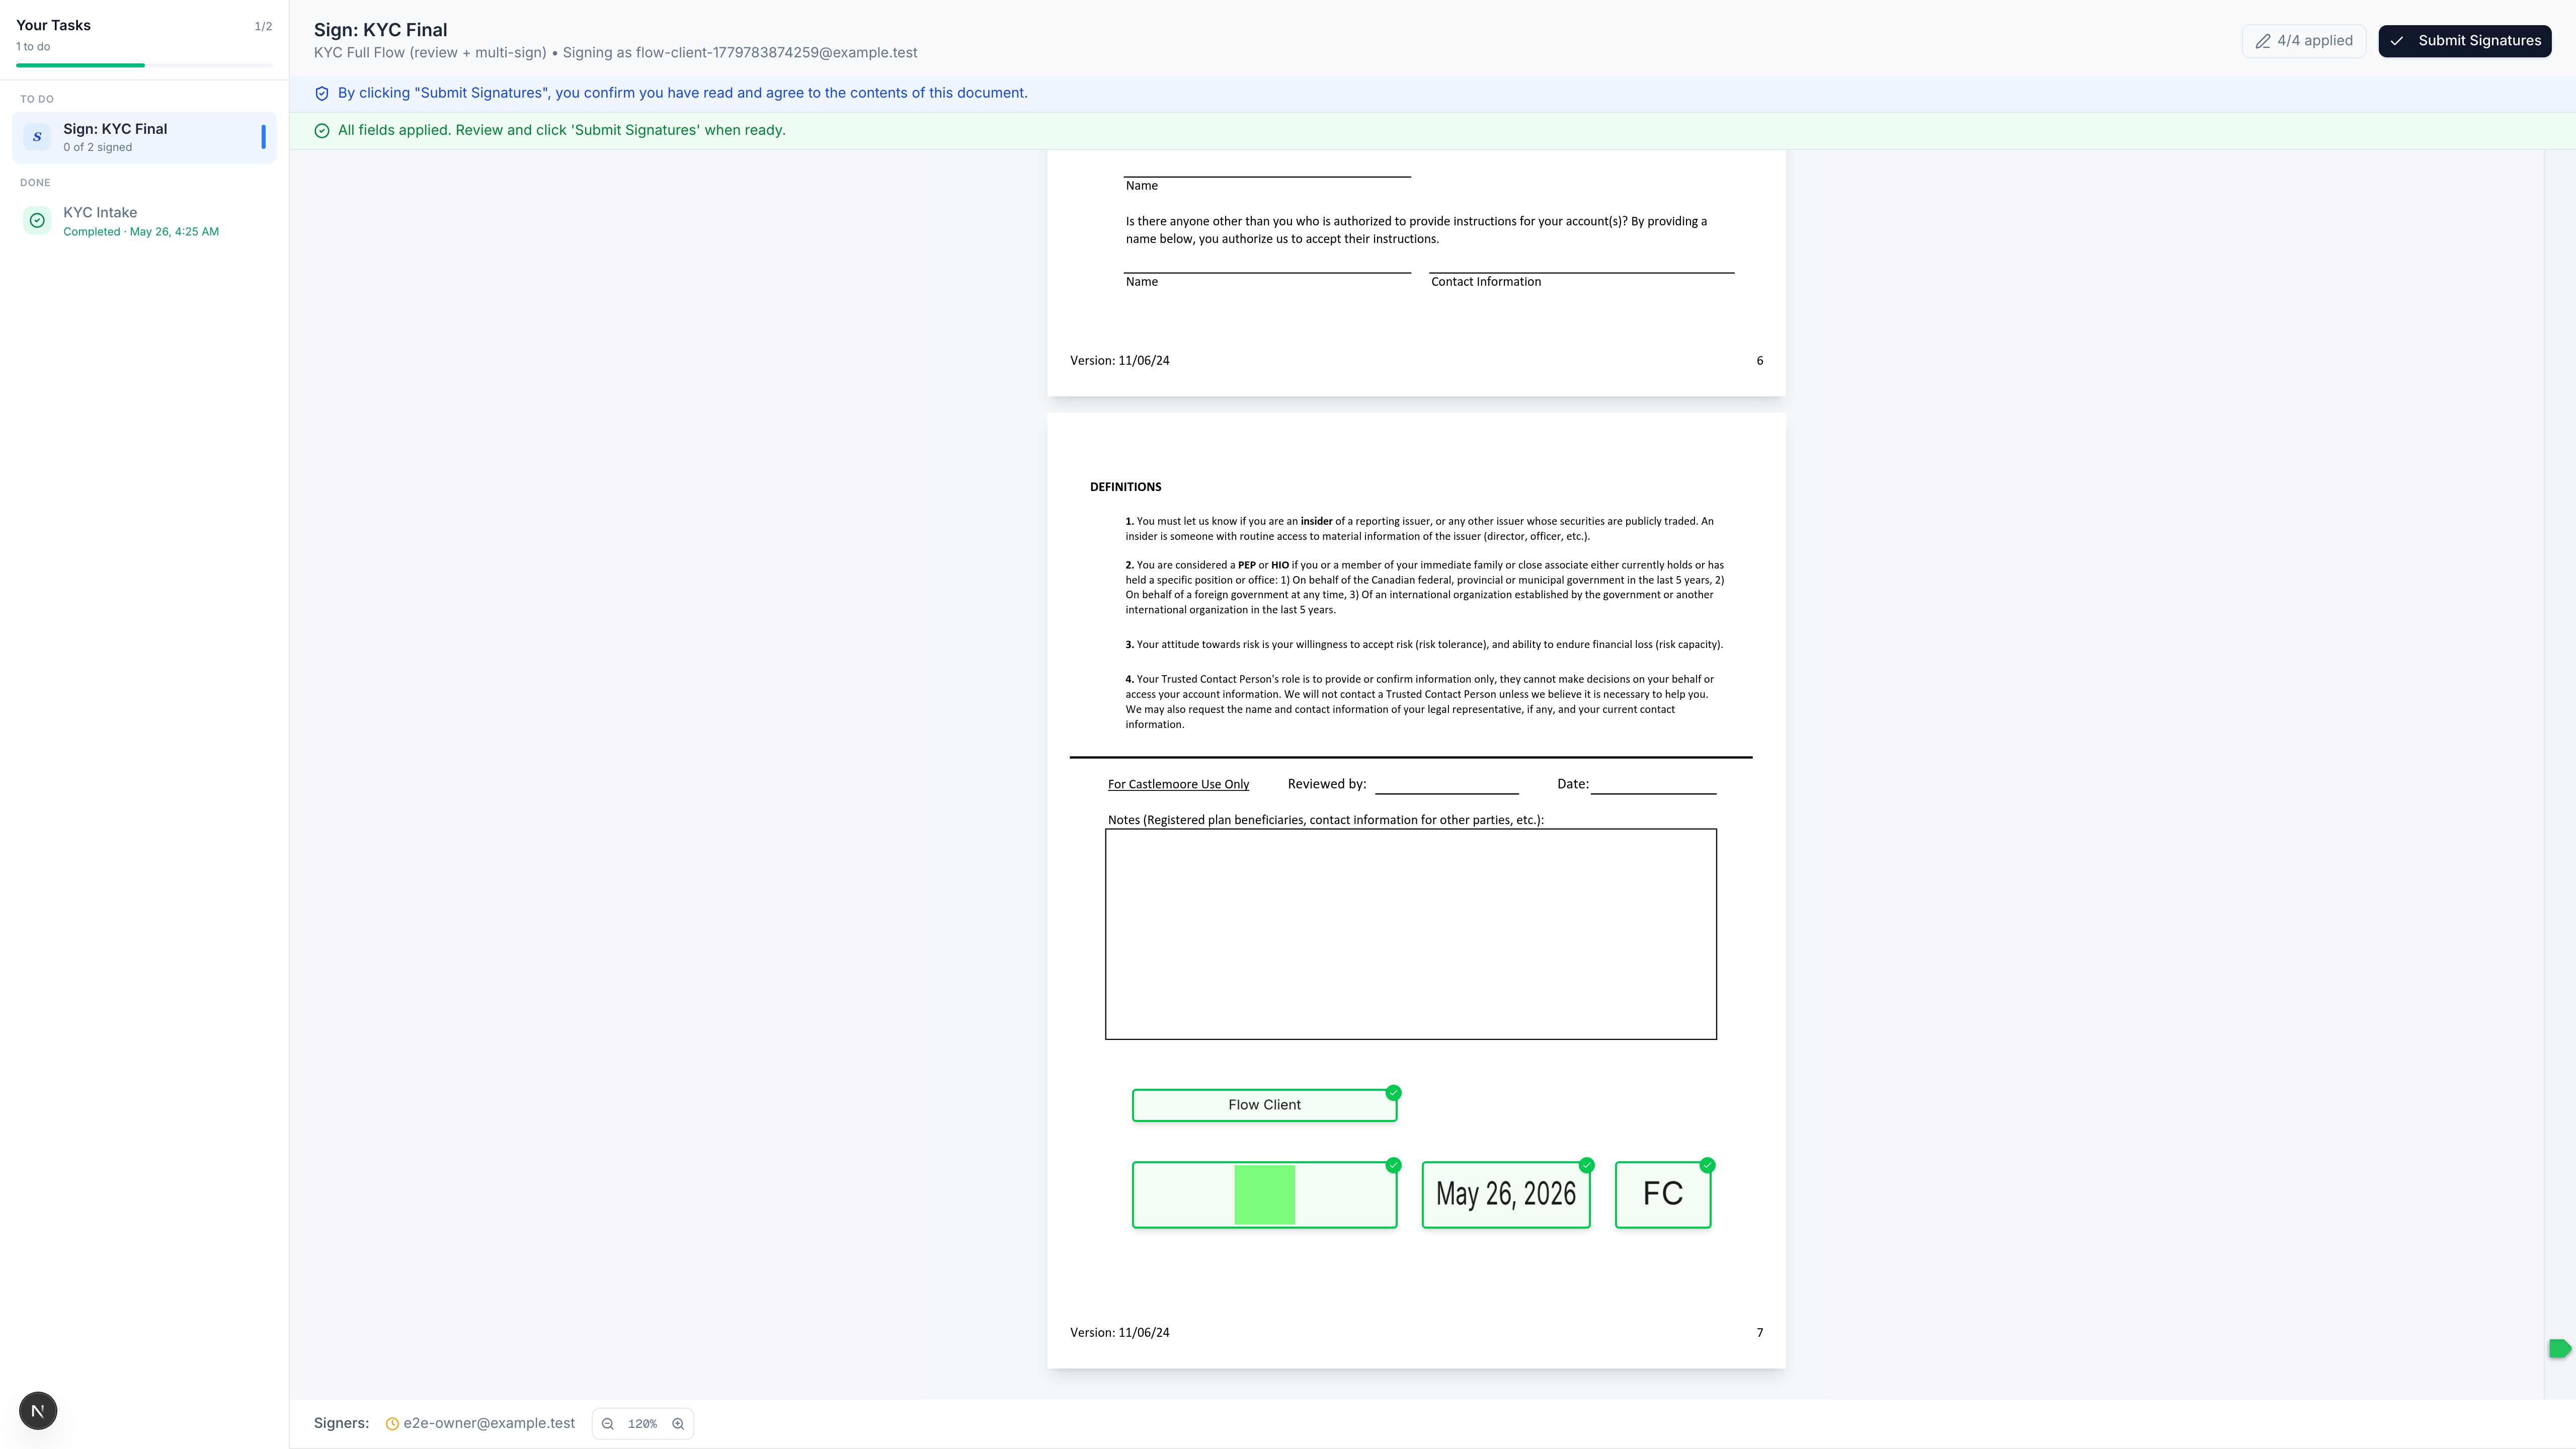Click the Notes box on page 7
Image resolution: width=2576 pixels, height=1449 pixels.
pos(1410,934)
